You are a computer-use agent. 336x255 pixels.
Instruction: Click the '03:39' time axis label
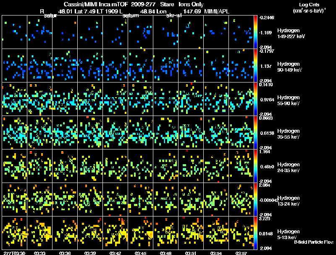90,253
